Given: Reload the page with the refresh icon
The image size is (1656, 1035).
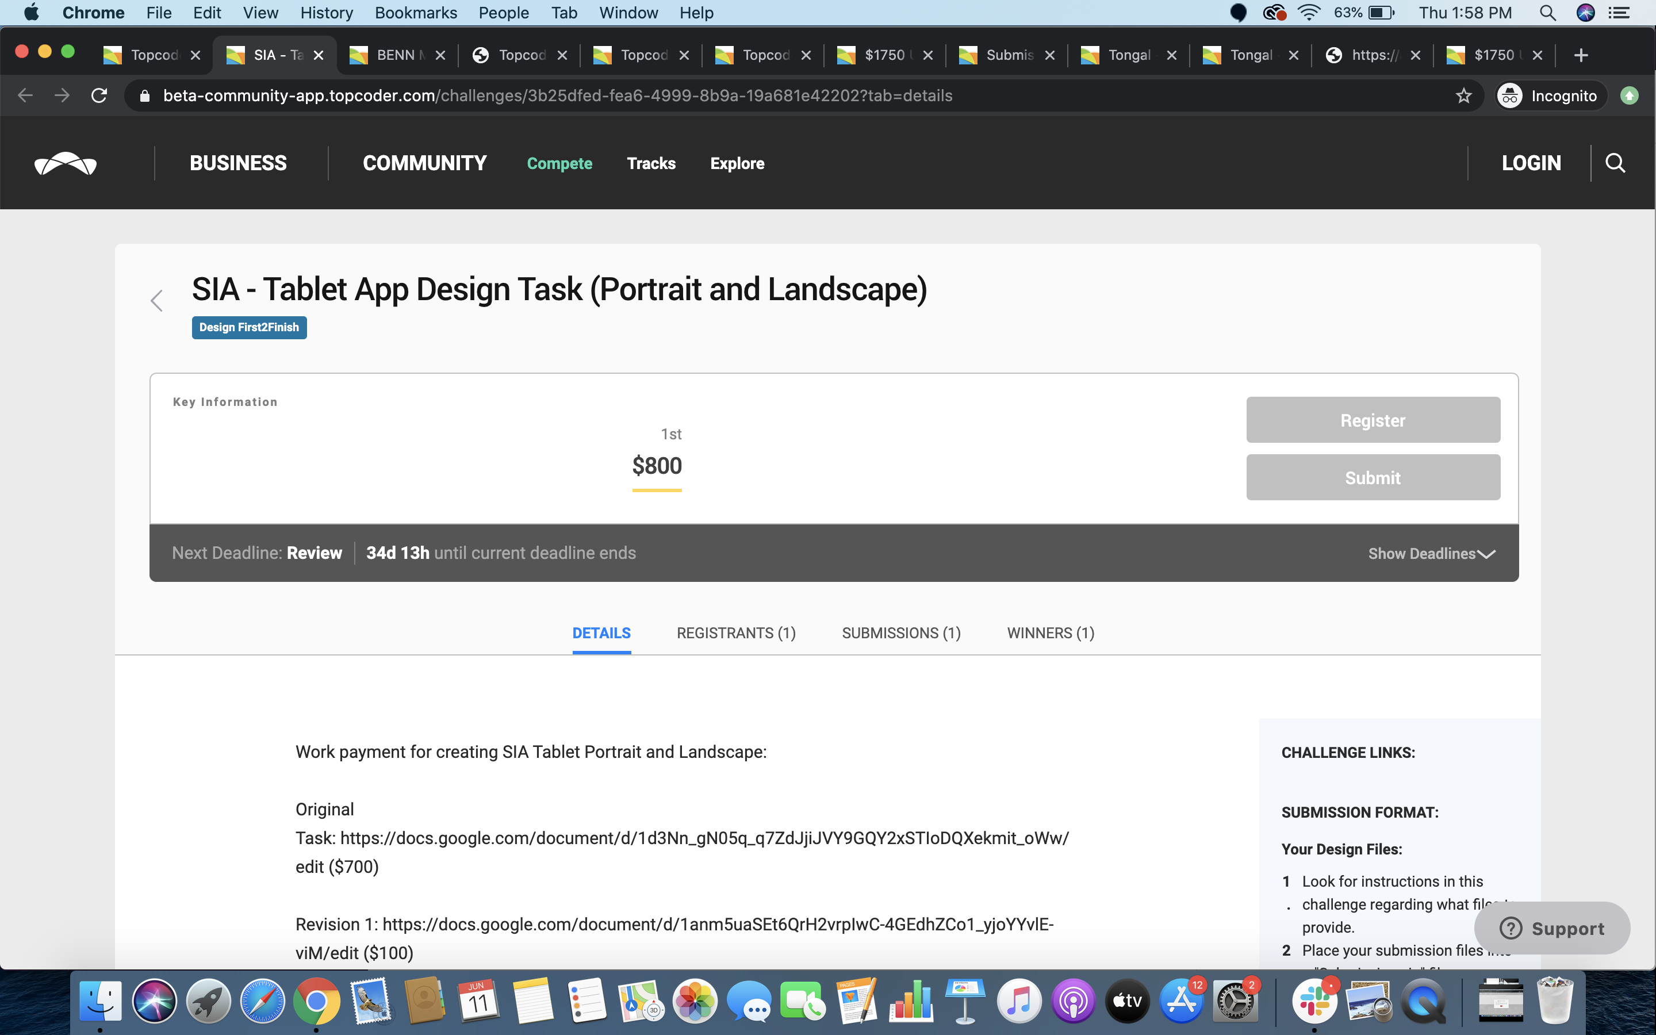Looking at the screenshot, I should coord(99,96).
